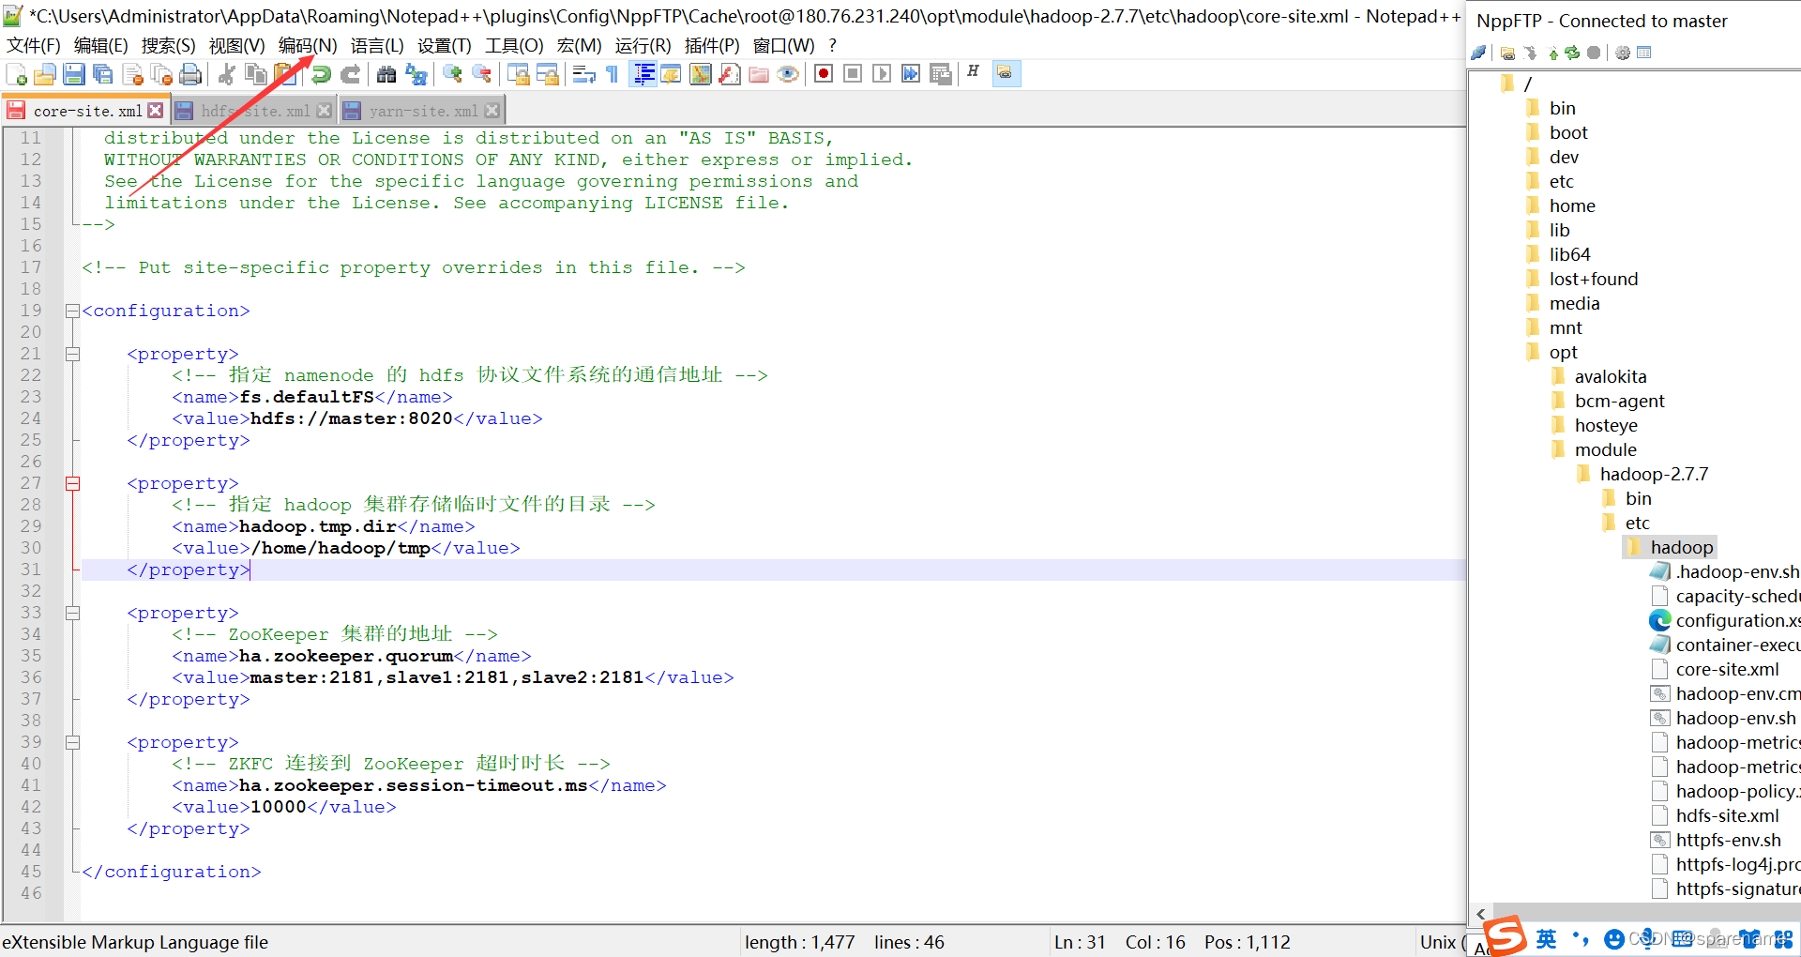Switch to the hdfs-site.xml tab

pyautogui.click(x=255, y=111)
